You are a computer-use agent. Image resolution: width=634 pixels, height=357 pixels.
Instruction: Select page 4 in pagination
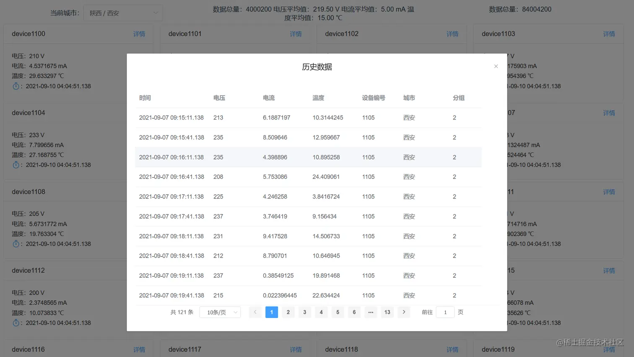click(x=321, y=312)
